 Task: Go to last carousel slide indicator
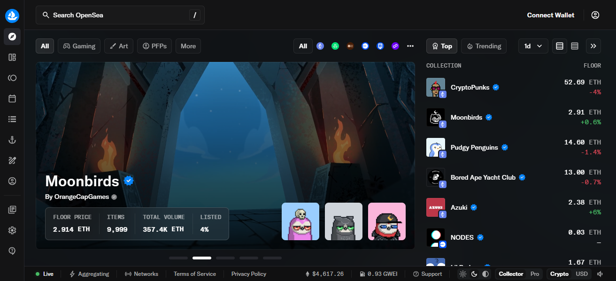272,258
